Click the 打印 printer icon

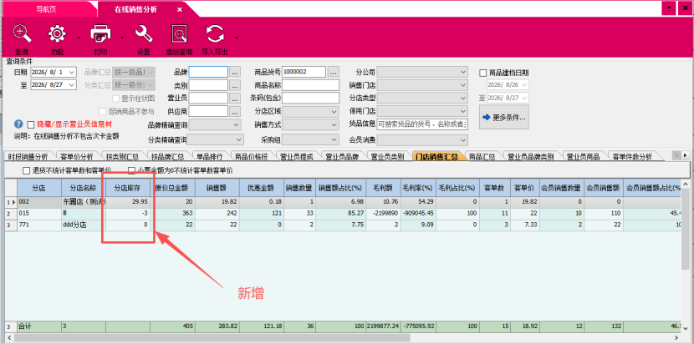click(100, 34)
